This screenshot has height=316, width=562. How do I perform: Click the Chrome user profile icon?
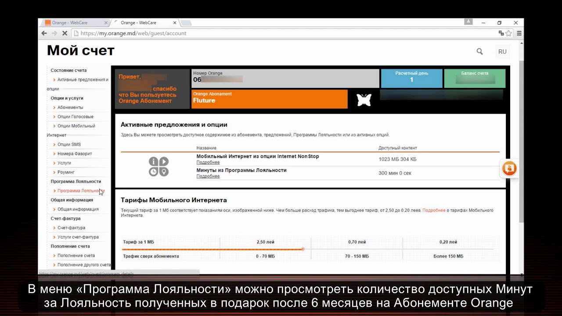tap(468, 22)
